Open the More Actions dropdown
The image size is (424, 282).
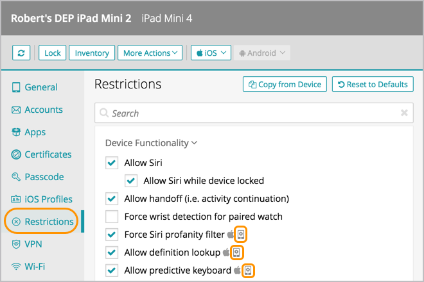(150, 53)
